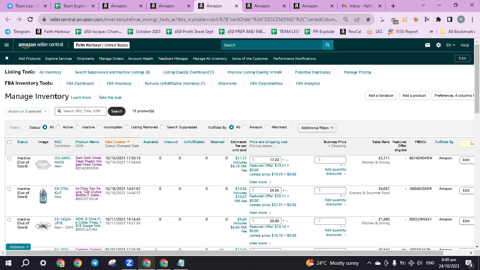Open Search Suppressed and Inactive Listings link
480x270 pixels.
click(x=112, y=72)
